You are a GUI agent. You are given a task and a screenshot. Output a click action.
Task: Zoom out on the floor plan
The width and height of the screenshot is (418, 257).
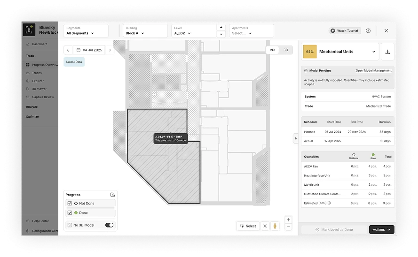(288, 227)
